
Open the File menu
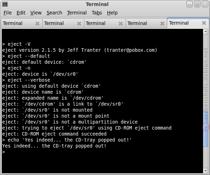[7, 13]
